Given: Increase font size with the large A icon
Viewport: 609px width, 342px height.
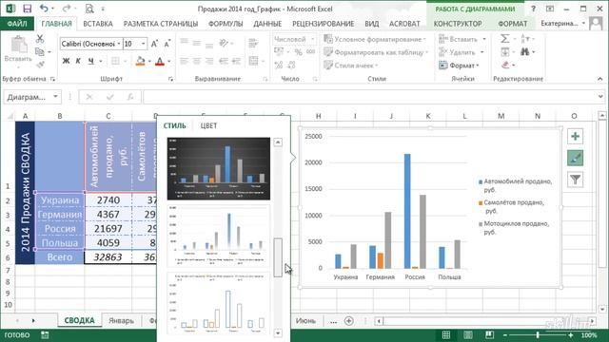Looking at the screenshot, I should pyautogui.click(x=154, y=44).
